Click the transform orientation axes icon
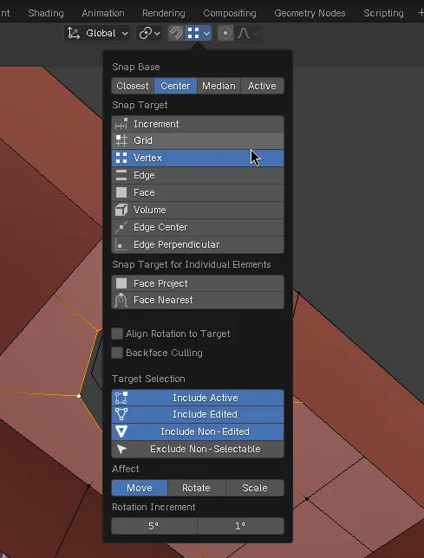 pos(74,34)
